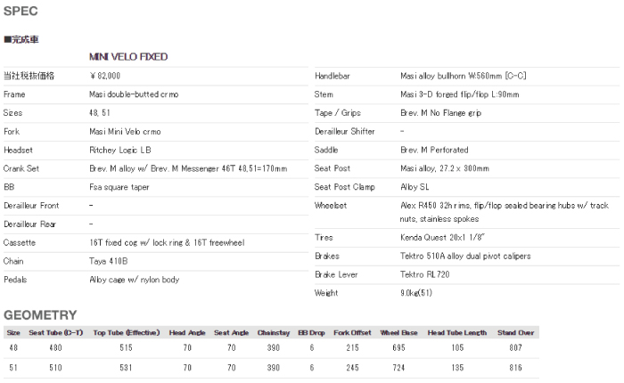The width and height of the screenshot is (624, 383).
Task: Select the MINI VELO FIXED model title
Action: click(128, 57)
